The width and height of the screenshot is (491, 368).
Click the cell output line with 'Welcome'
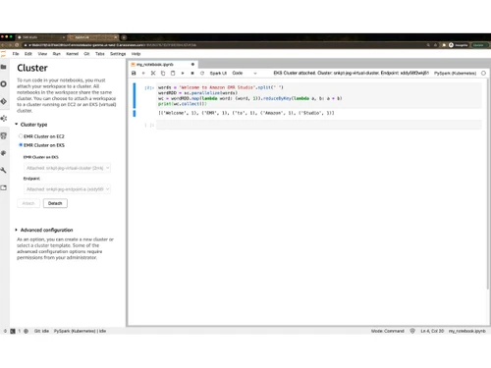[246, 113]
